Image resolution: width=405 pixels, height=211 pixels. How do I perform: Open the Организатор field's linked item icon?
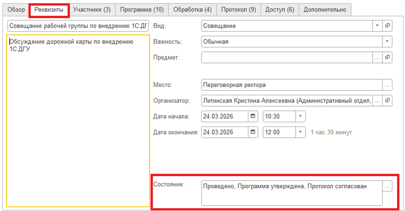pos(388,100)
